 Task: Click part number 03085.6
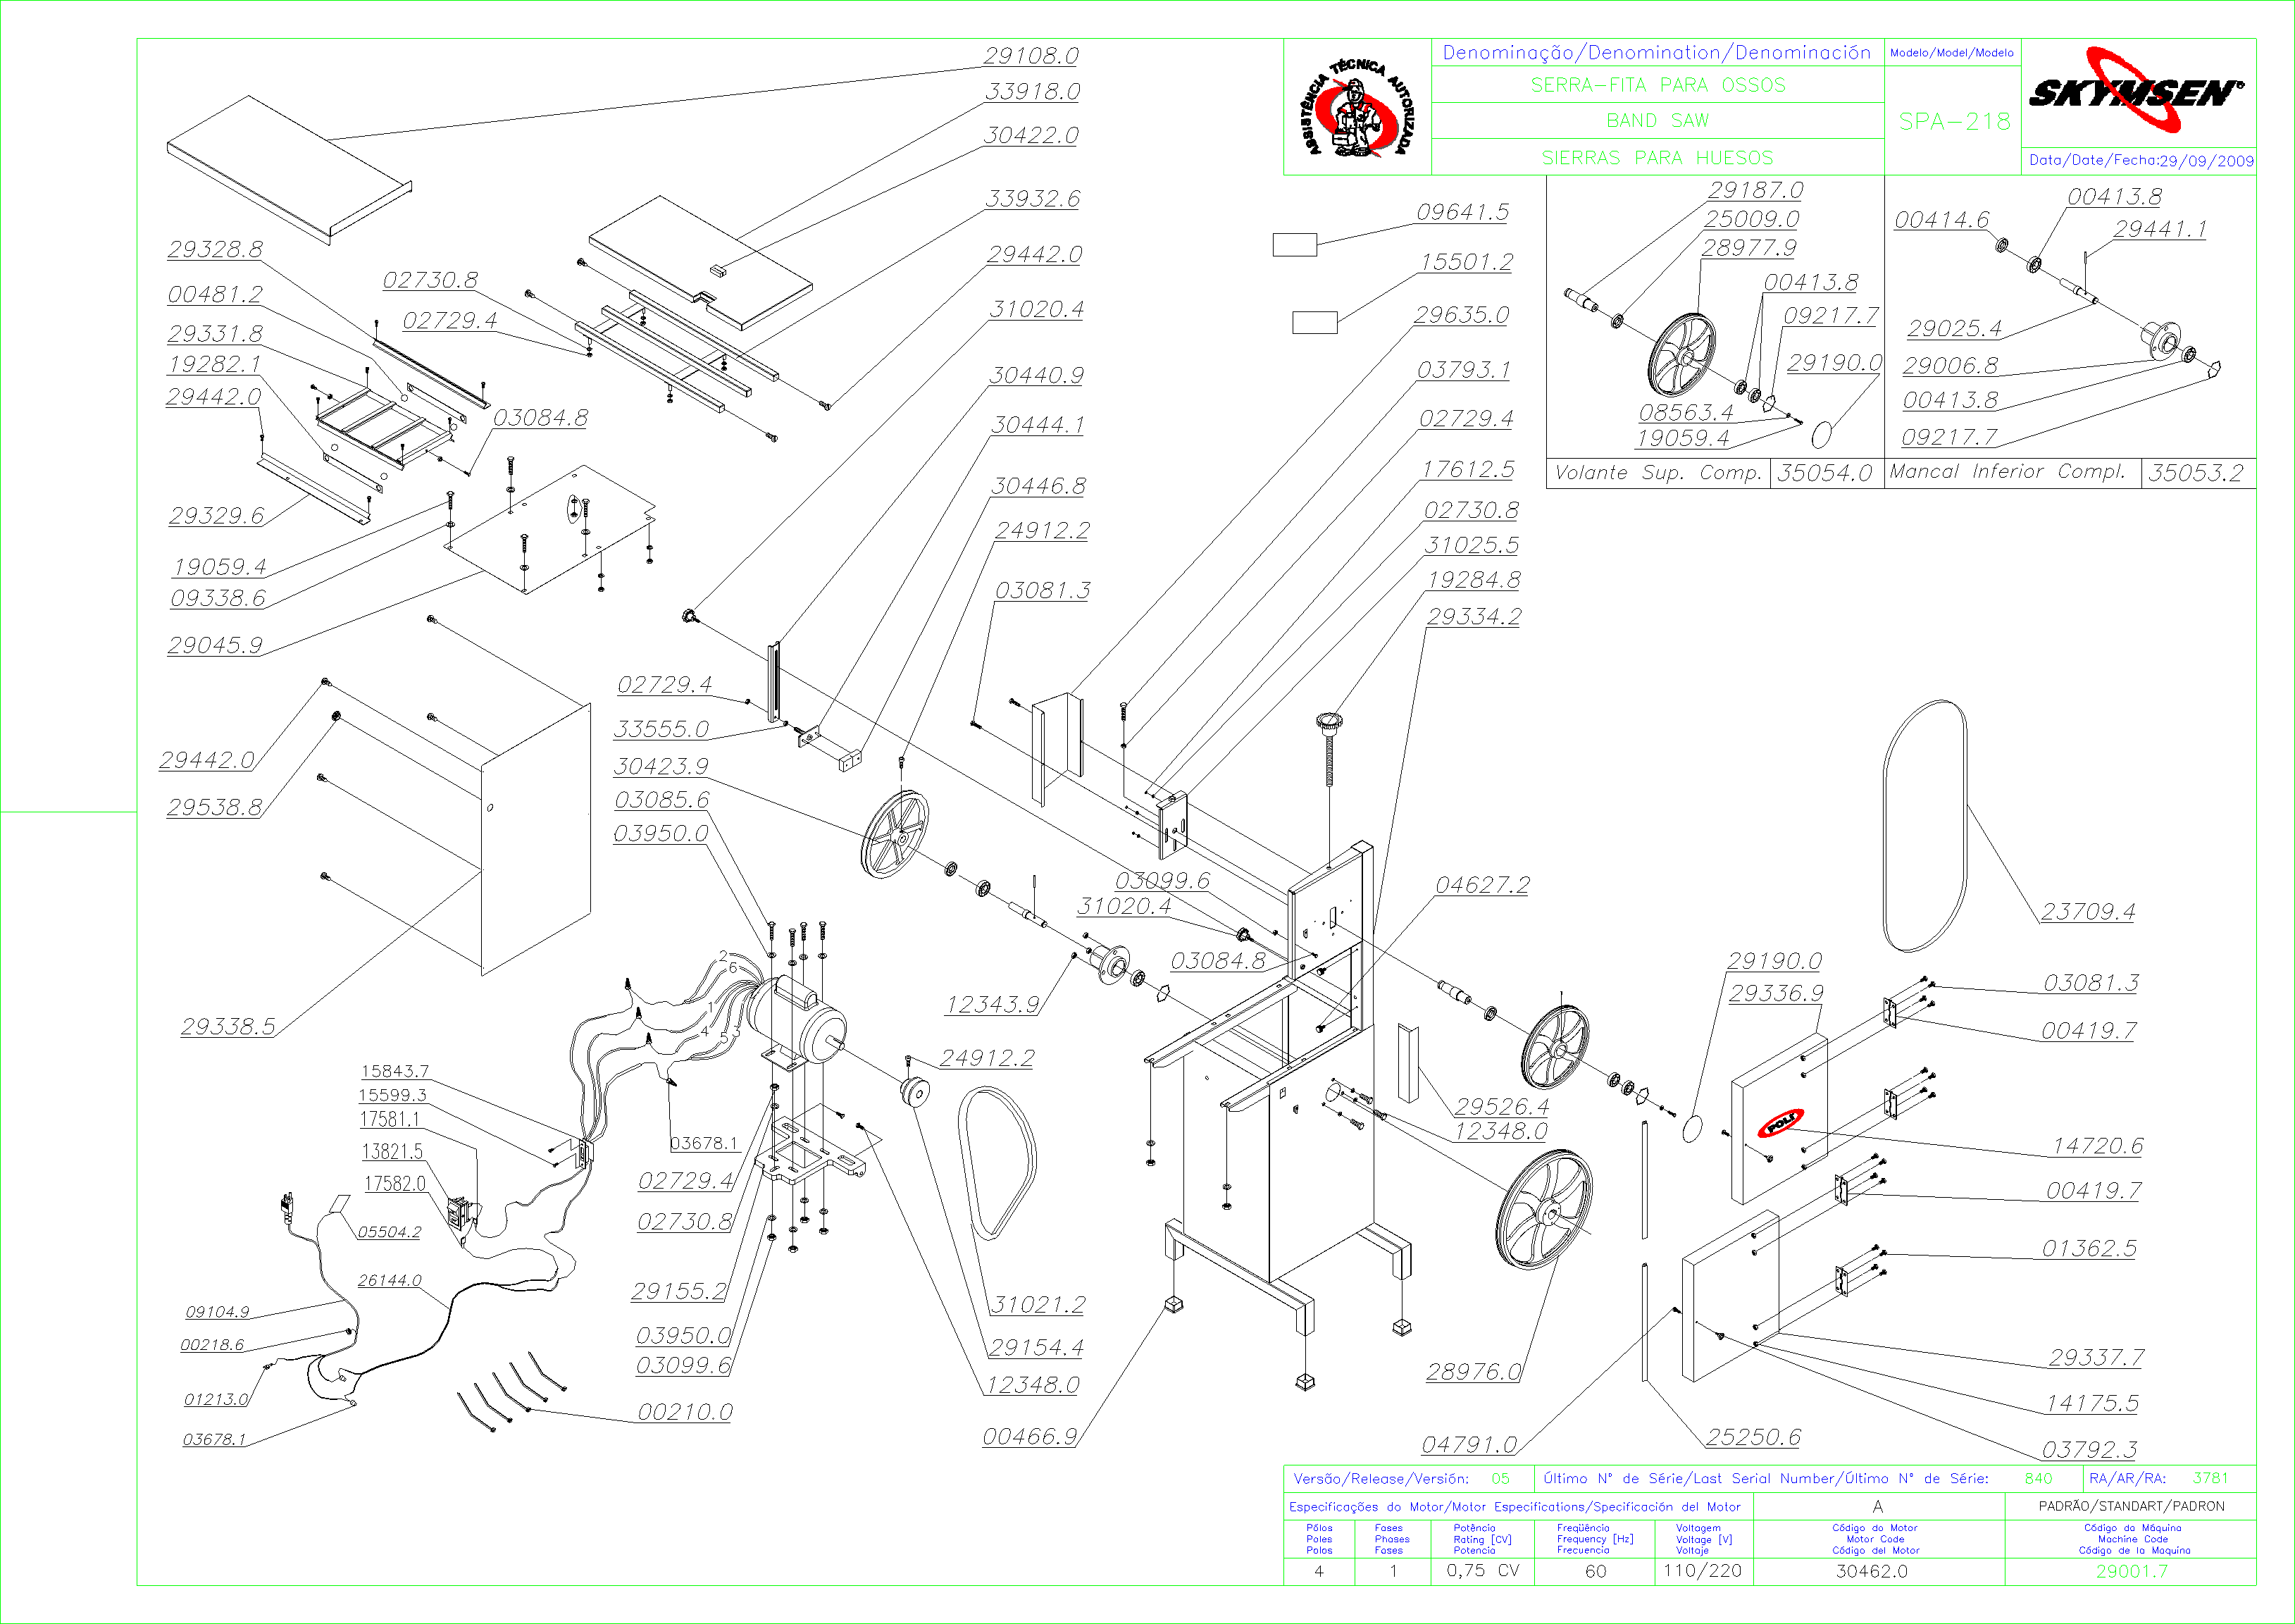click(x=661, y=800)
